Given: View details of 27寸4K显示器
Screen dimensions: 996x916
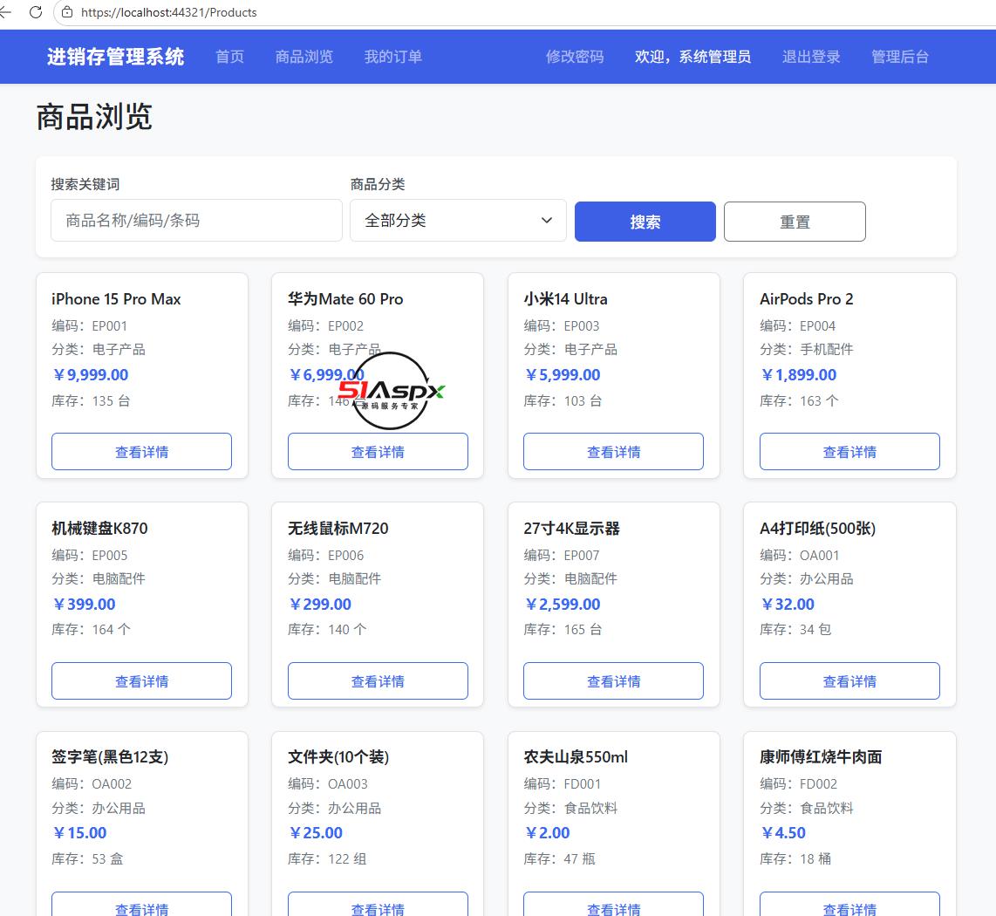Looking at the screenshot, I should point(614,681).
